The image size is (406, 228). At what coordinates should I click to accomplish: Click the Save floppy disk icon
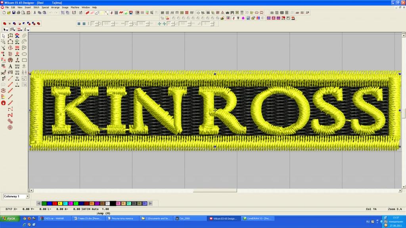(13, 13)
